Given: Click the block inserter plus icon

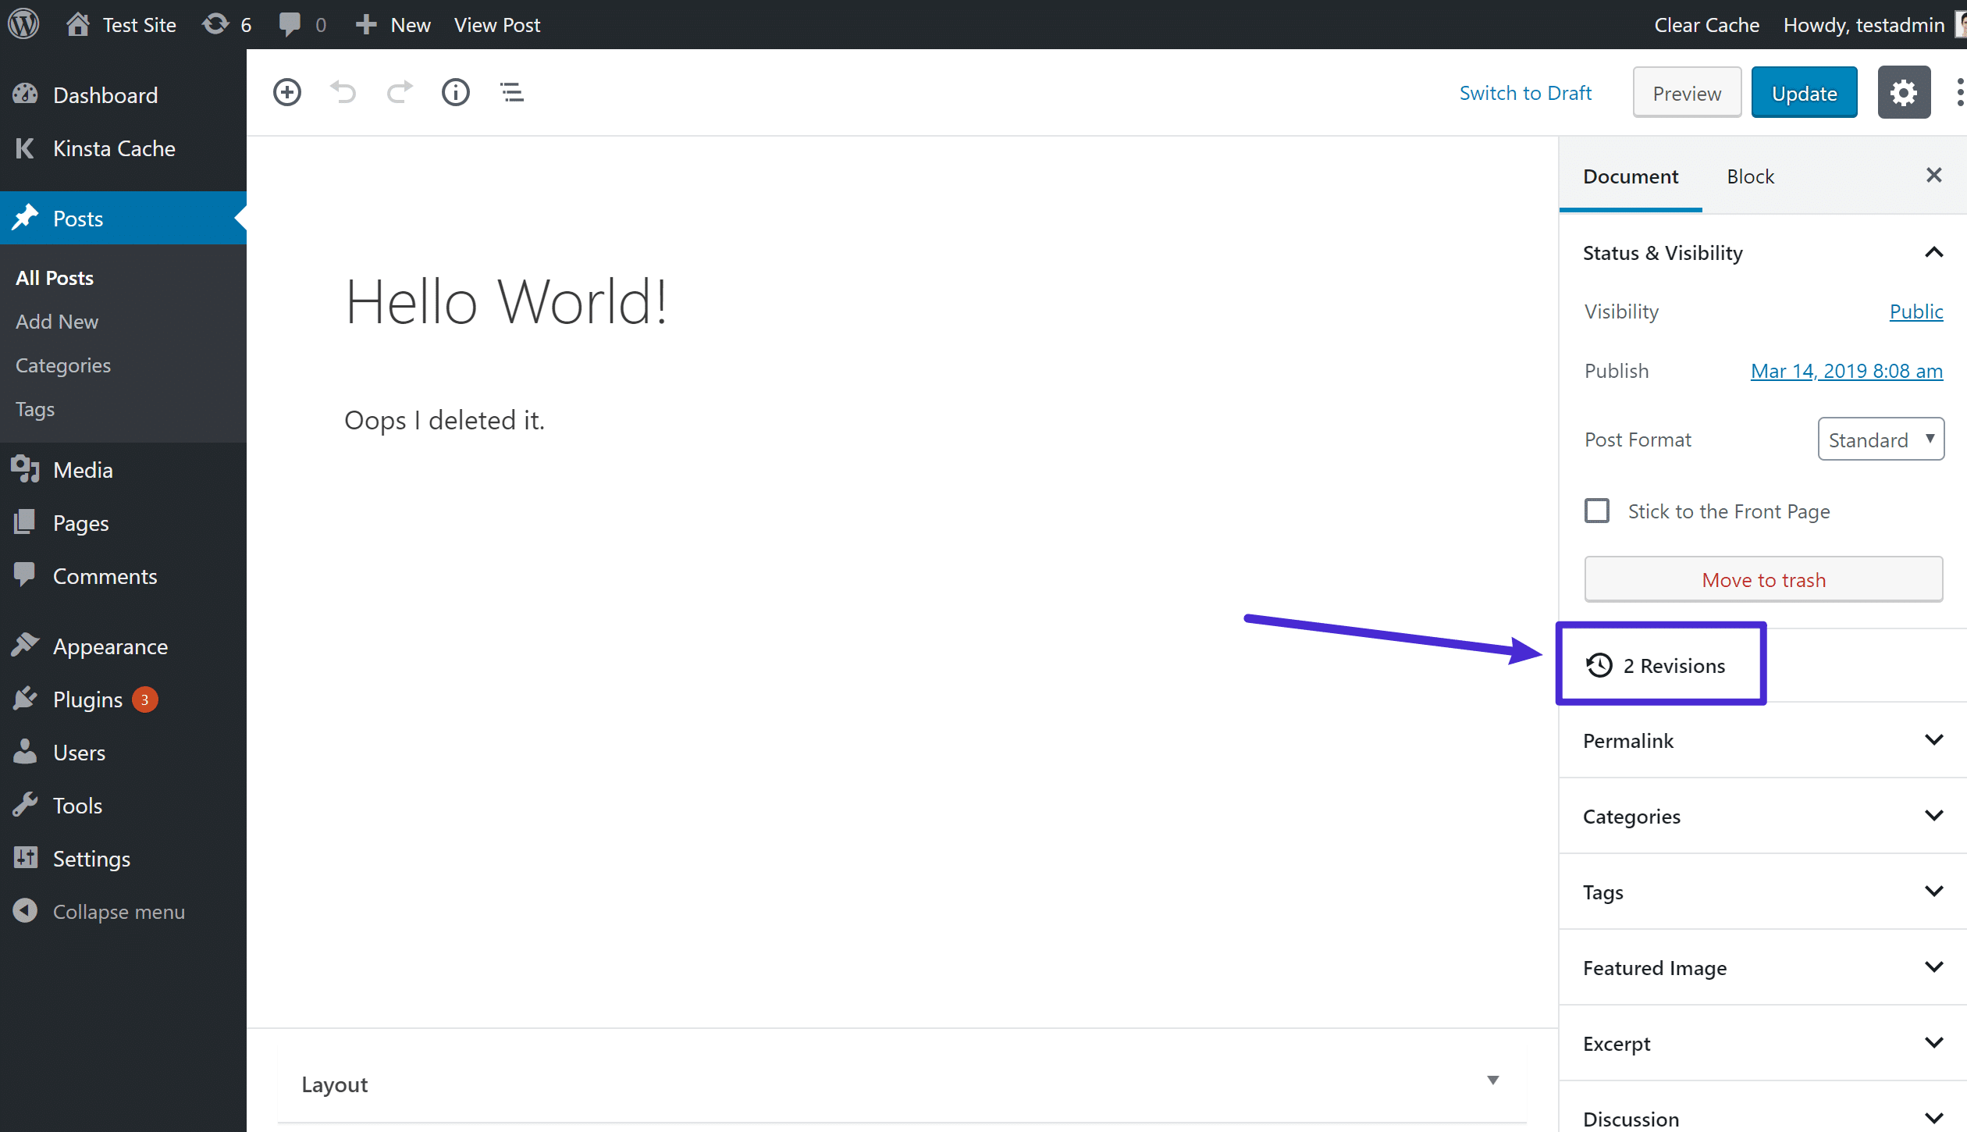Looking at the screenshot, I should pyautogui.click(x=285, y=92).
